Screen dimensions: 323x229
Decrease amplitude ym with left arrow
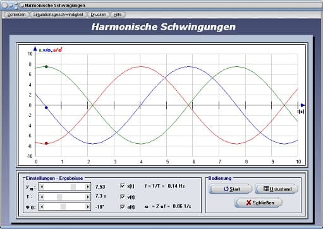(42, 187)
